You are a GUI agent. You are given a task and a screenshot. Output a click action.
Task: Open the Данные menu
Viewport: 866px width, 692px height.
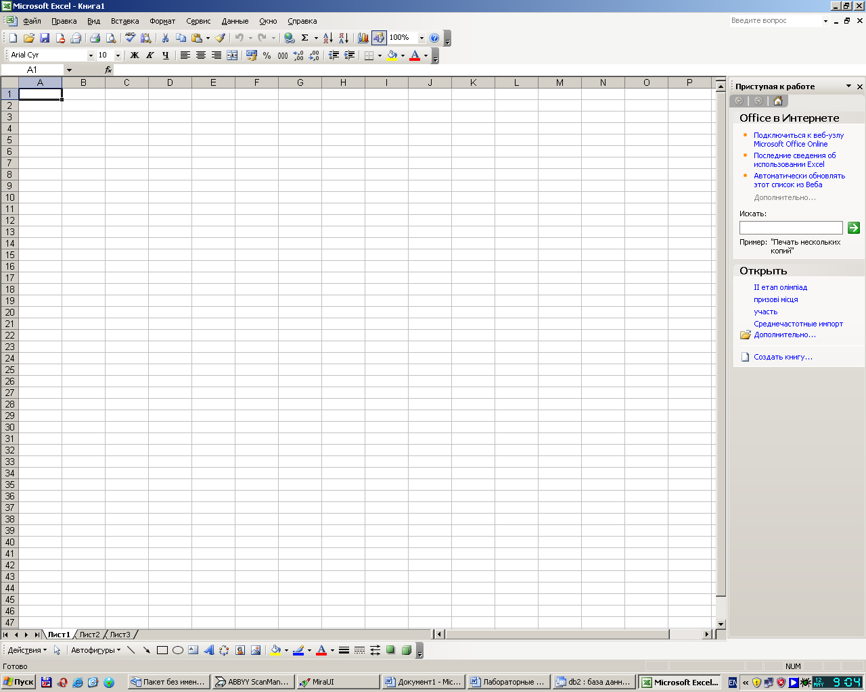pos(235,21)
